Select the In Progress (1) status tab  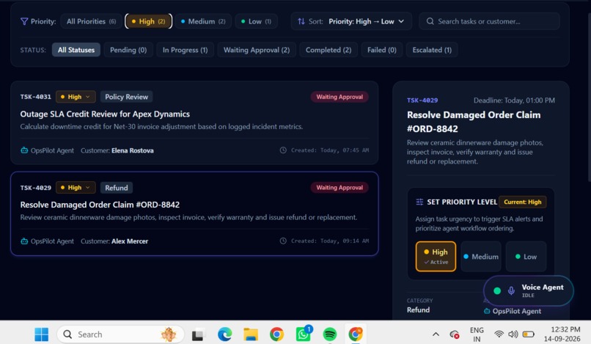coord(185,50)
